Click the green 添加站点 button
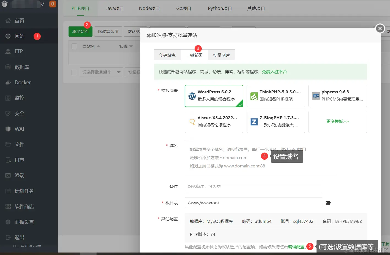390x255 pixels. coord(80,31)
